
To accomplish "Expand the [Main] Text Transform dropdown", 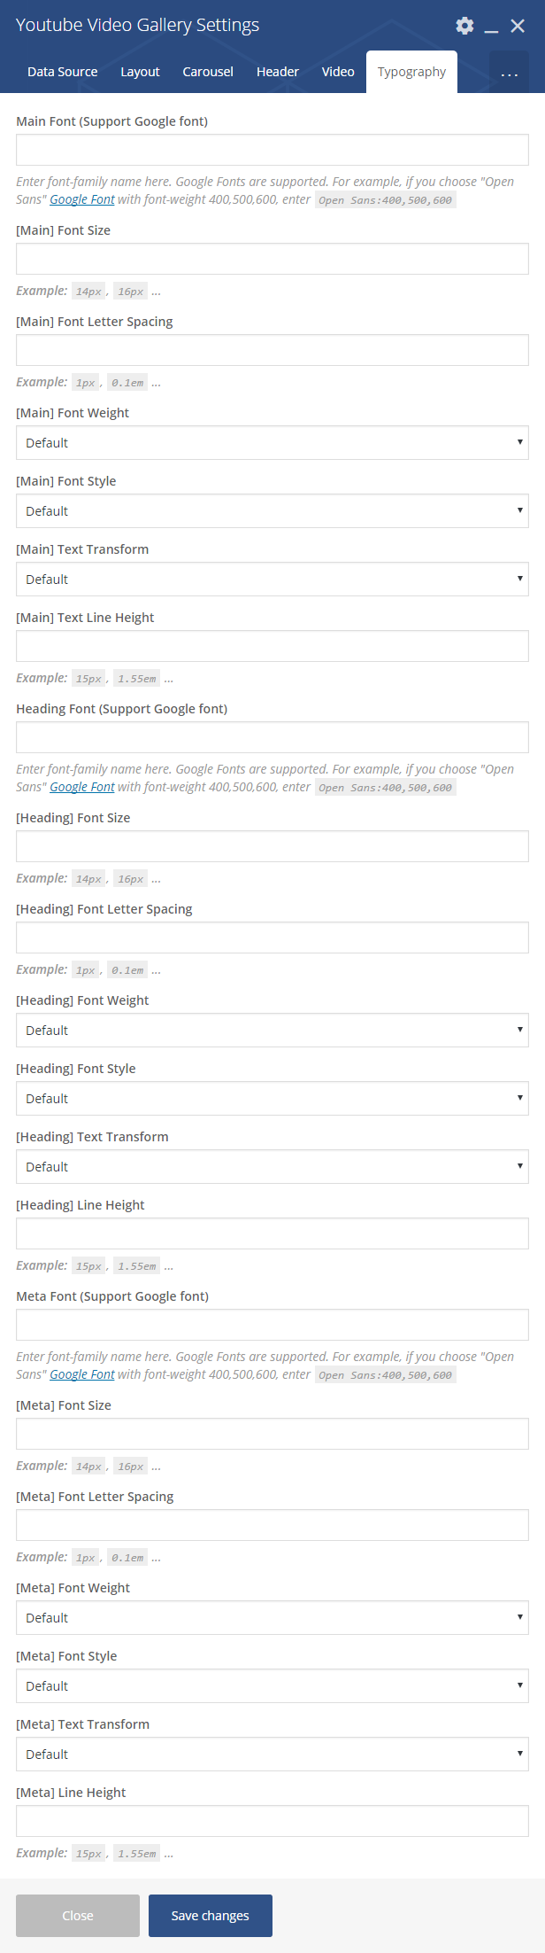I will pyautogui.click(x=272, y=580).
